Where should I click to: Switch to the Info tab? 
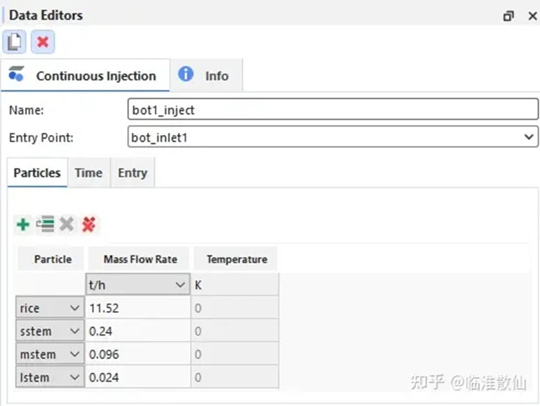point(206,75)
